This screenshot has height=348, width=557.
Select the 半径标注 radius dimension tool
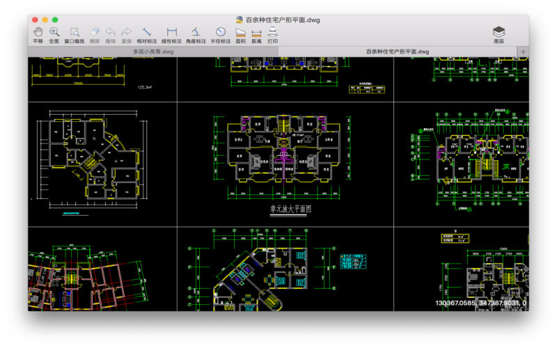[x=221, y=35]
